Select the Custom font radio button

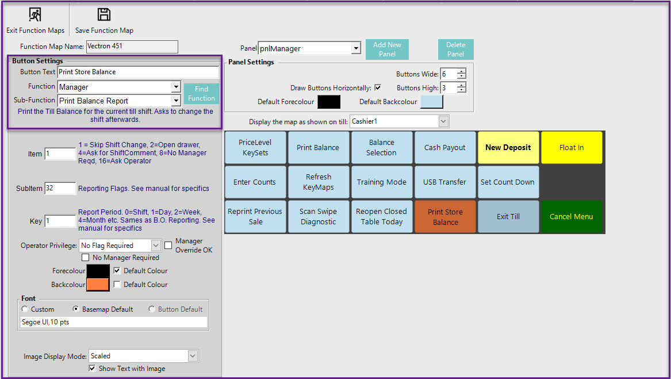pos(25,309)
